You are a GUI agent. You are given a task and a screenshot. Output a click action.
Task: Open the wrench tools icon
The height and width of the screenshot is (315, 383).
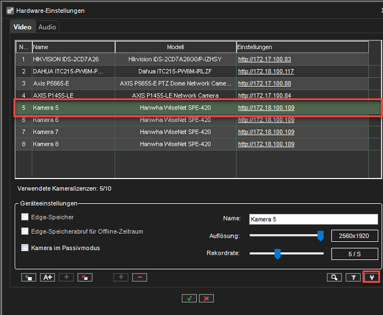[x=371, y=278]
